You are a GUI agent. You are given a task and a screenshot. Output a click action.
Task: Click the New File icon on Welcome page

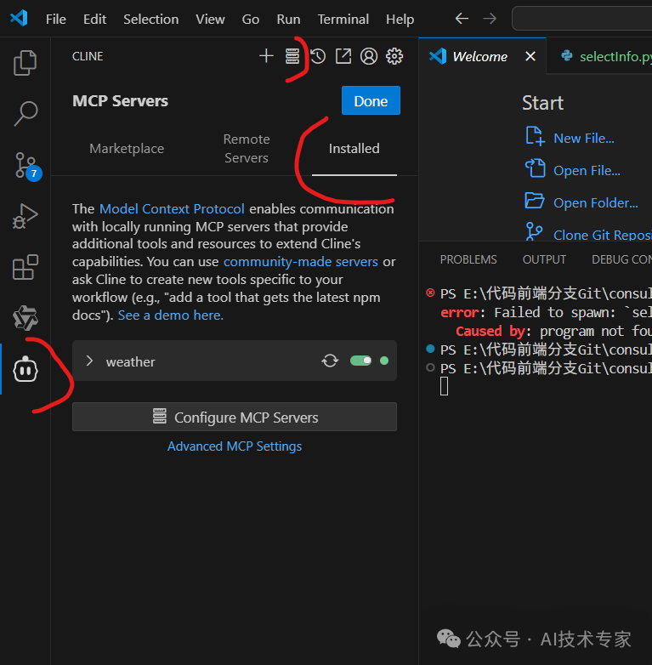tap(535, 136)
